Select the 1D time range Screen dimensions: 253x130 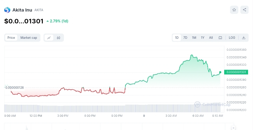177,38
